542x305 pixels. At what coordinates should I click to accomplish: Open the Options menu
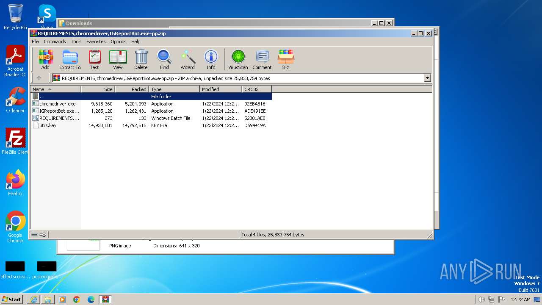pyautogui.click(x=119, y=42)
